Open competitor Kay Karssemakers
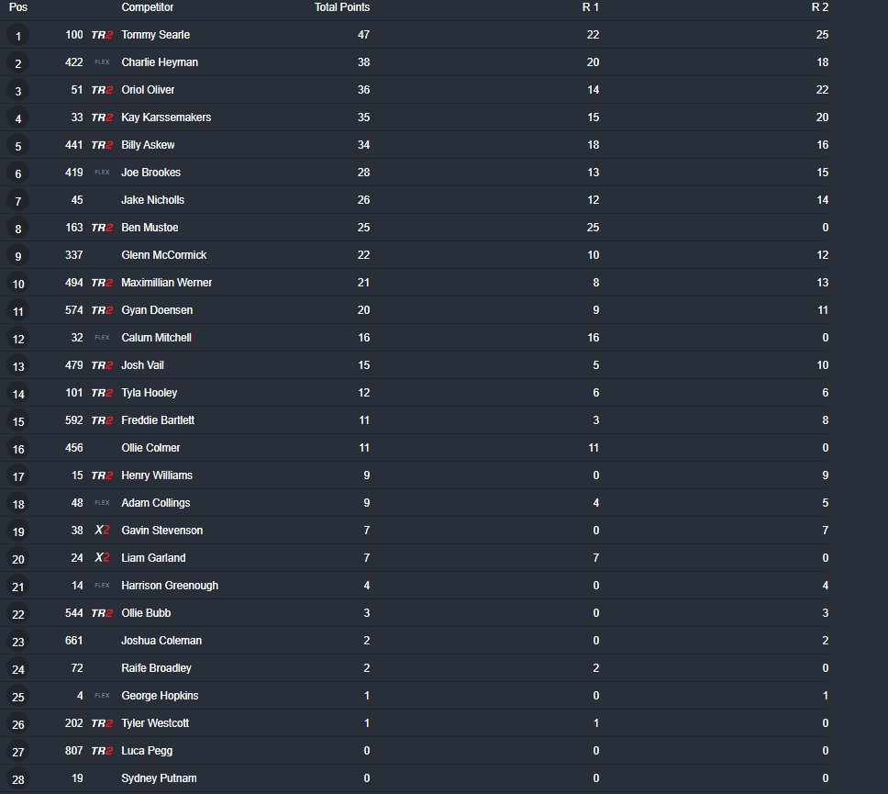888x794 pixels. tap(166, 117)
